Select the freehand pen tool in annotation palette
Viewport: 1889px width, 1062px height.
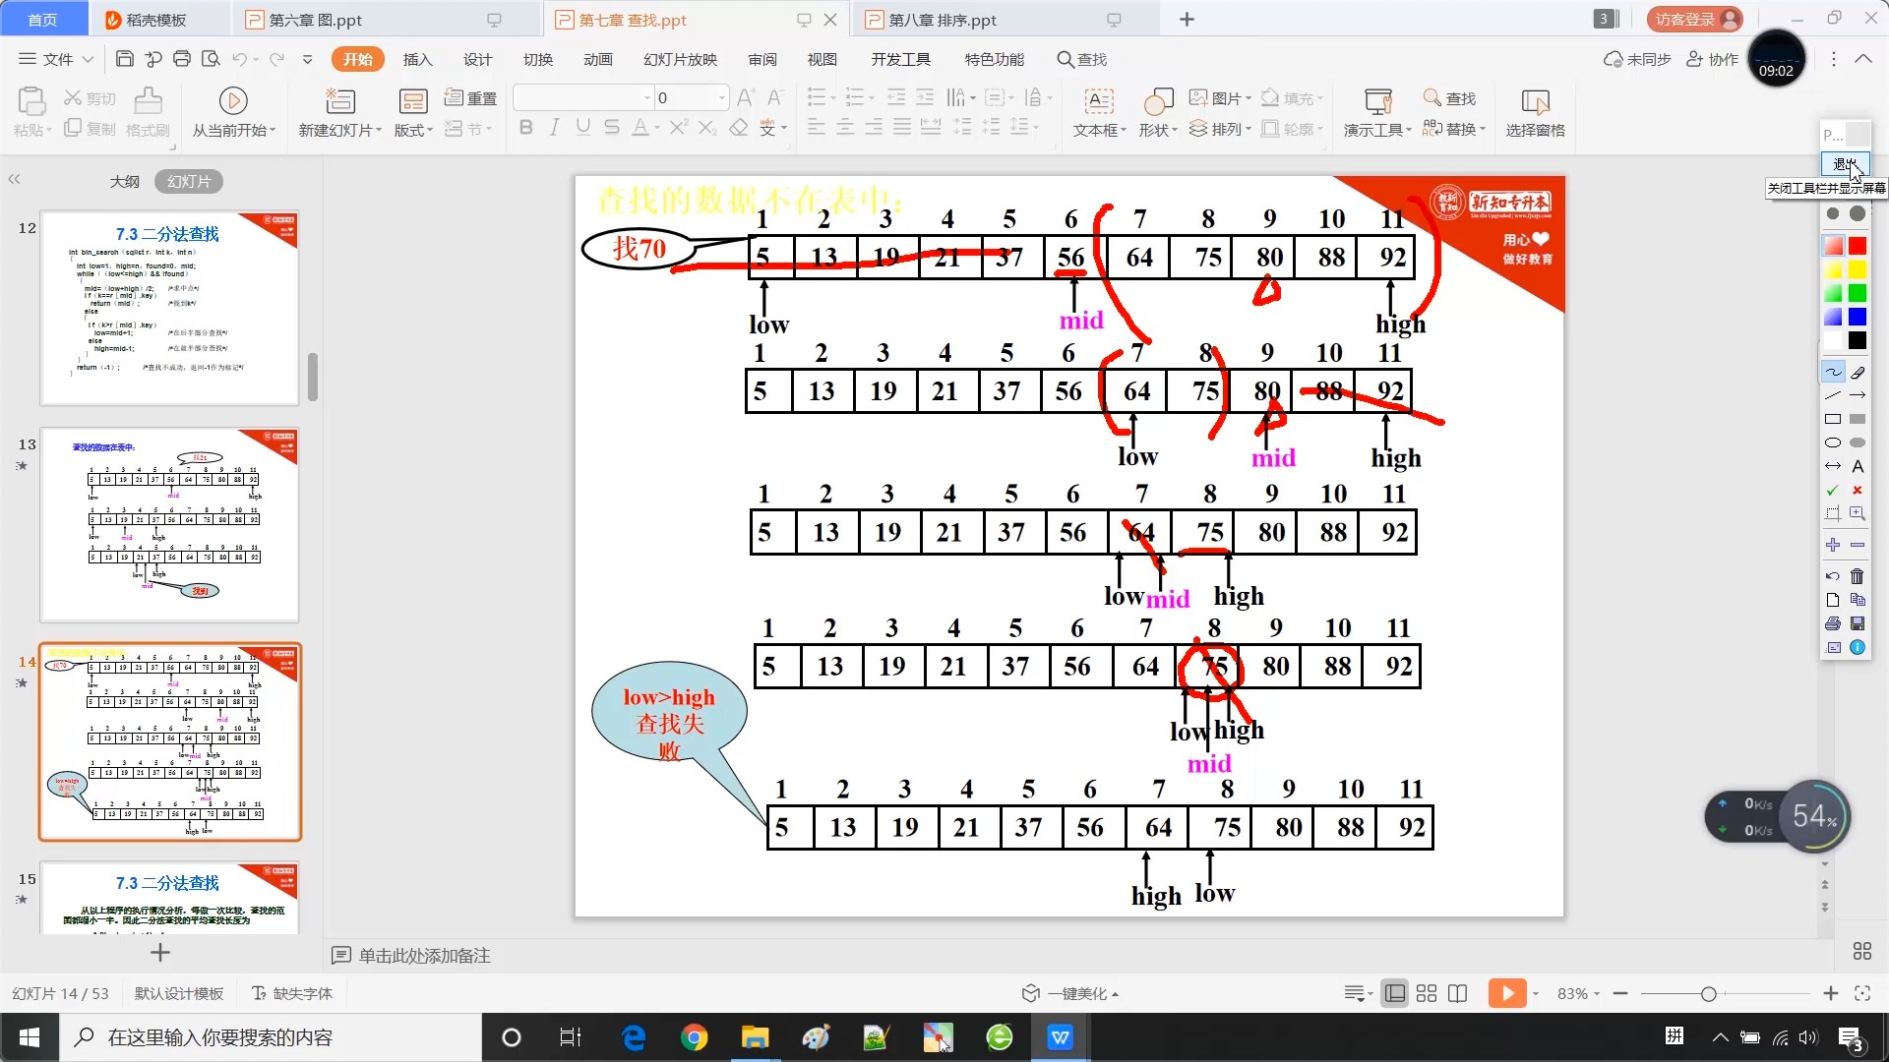1833,373
